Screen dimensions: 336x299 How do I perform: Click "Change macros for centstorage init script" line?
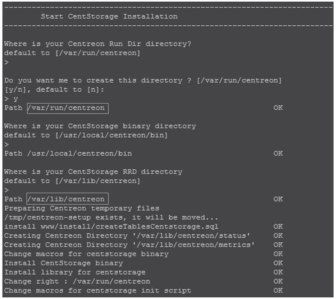click(x=97, y=290)
